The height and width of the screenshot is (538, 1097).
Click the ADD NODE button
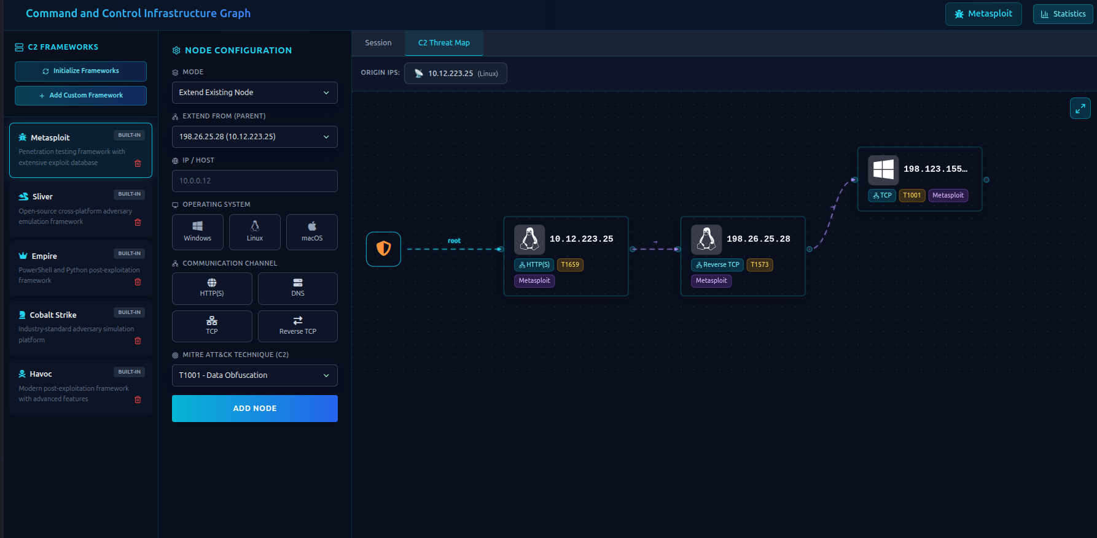[255, 409]
